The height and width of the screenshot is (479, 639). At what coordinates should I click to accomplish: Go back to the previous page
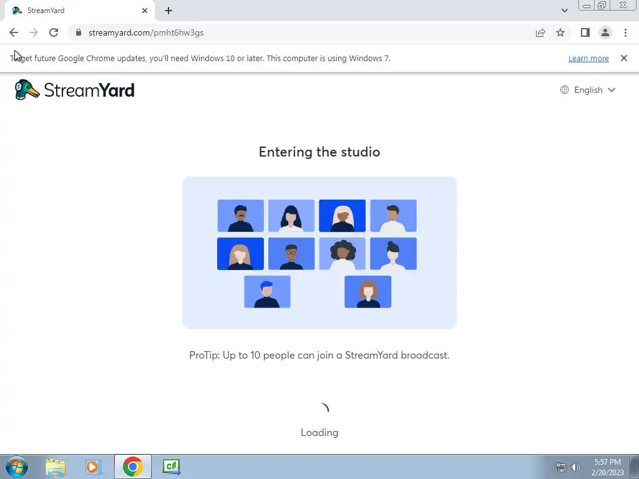tap(14, 32)
